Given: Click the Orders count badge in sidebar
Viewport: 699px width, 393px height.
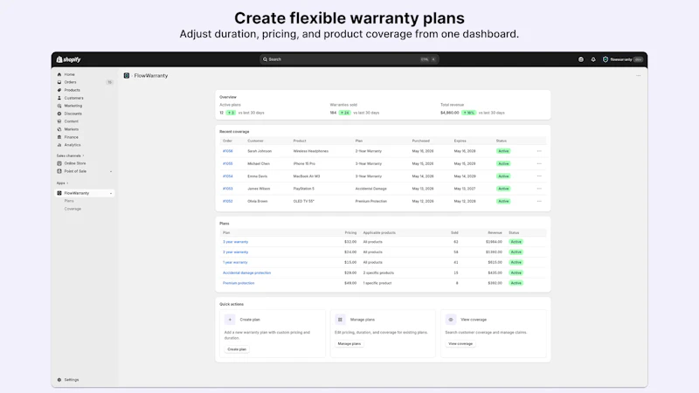Looking at the screenshot, I should point(109,82).
